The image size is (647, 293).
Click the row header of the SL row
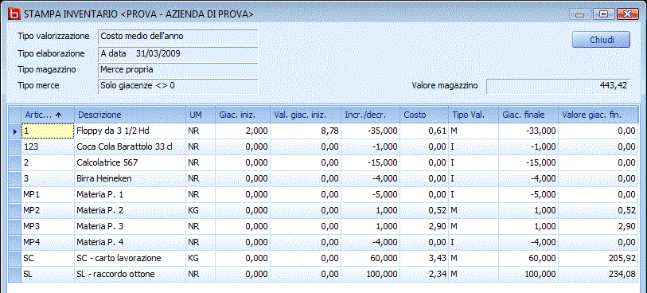pos(15,274)
